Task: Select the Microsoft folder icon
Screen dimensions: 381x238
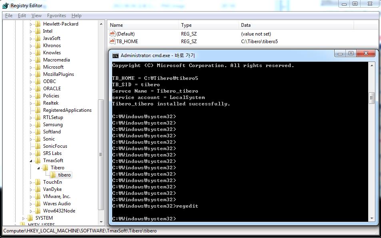Action: click(x=38, y=67)
